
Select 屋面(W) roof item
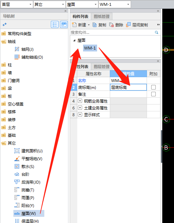pyautogui.click(x=29, y=214)
